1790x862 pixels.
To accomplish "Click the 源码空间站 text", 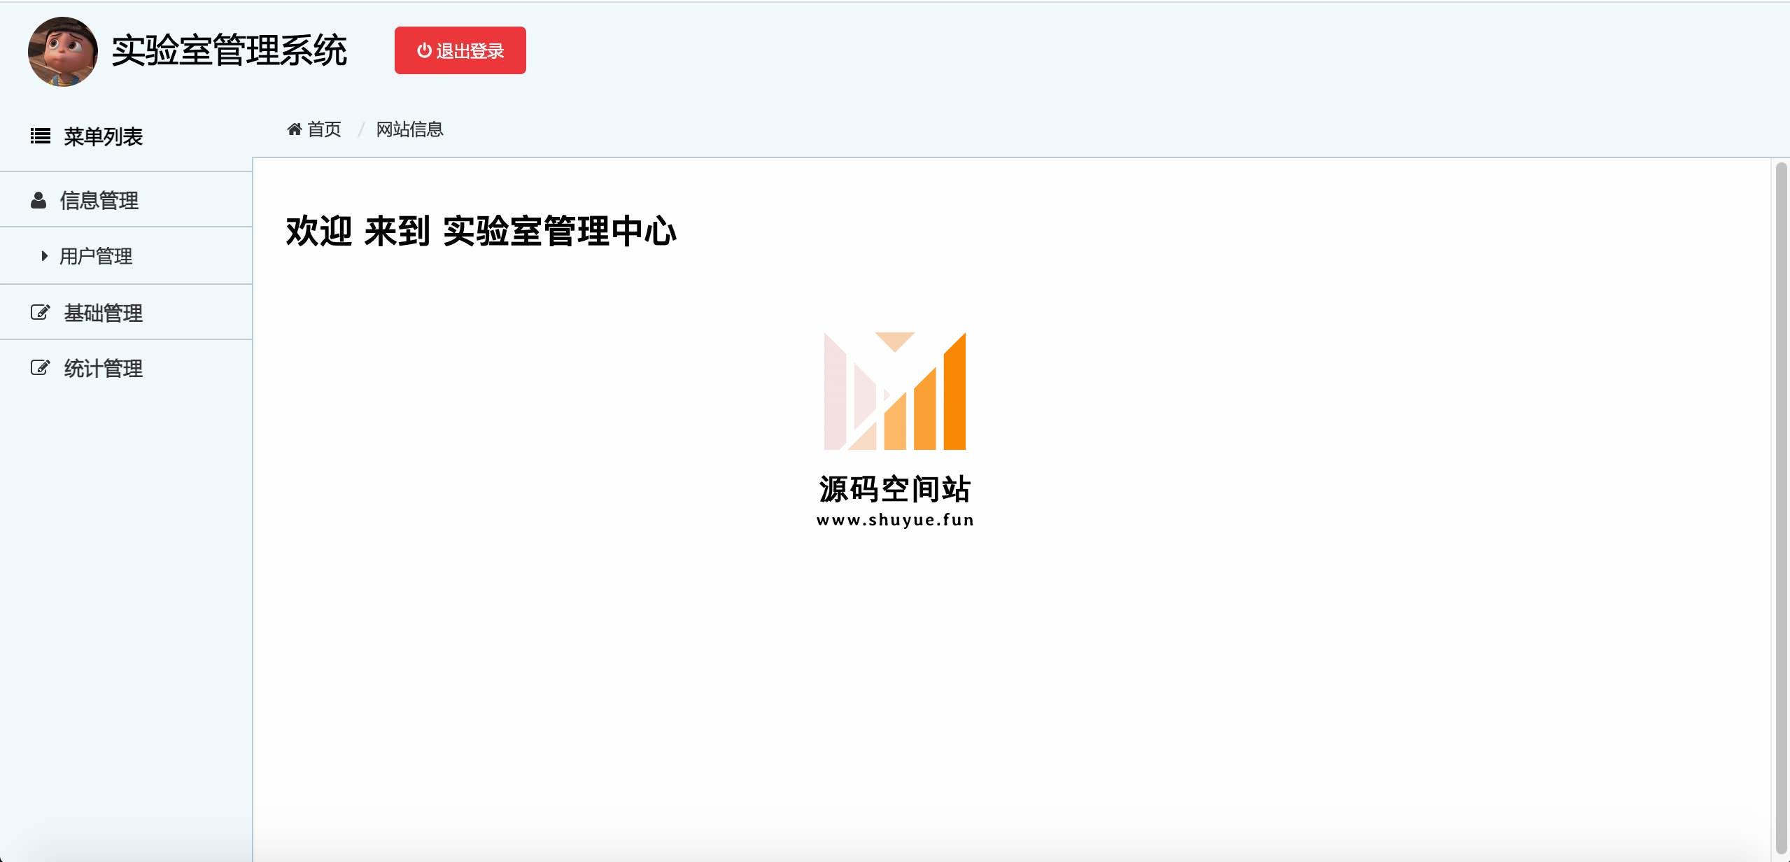I will [895, 488].
